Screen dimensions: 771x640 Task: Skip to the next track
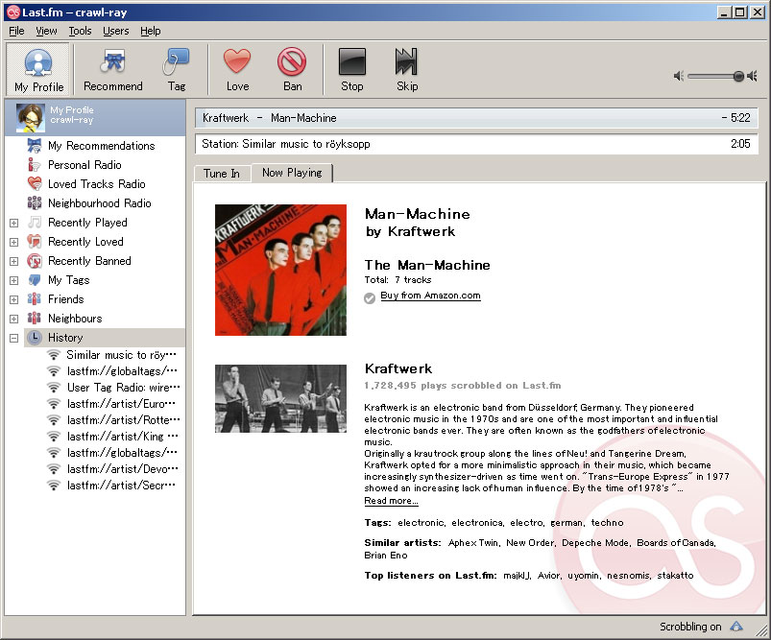point(407,69)
